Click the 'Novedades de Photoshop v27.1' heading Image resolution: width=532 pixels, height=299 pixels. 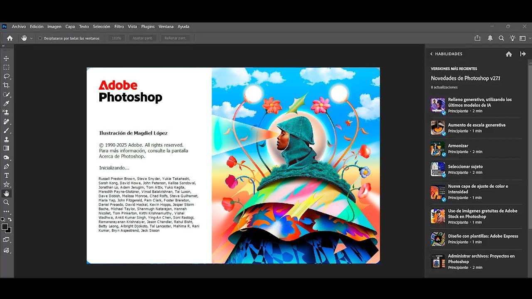[x=465, y=78]
